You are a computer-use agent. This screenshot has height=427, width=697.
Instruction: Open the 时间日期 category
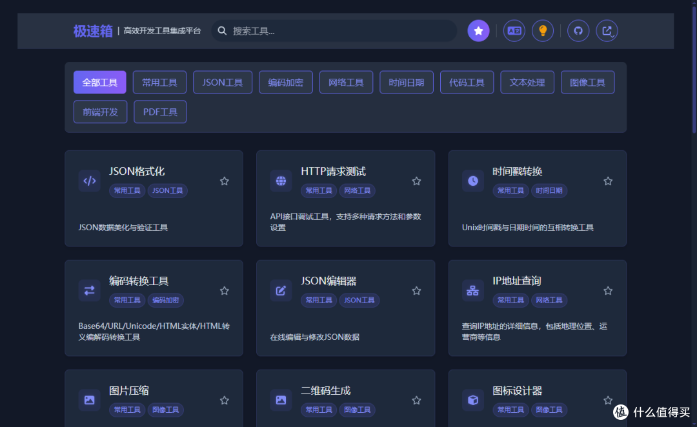[x=407, y=82]
